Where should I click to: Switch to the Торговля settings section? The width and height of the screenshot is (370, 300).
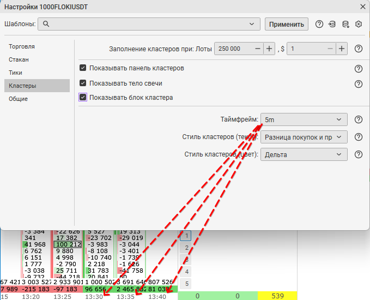point(22,46)
